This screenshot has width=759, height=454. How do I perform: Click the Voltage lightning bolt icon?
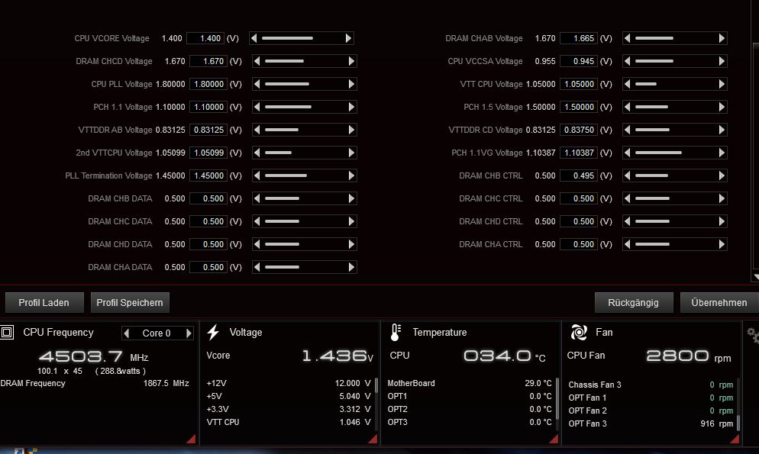click(x=213, y=332)
